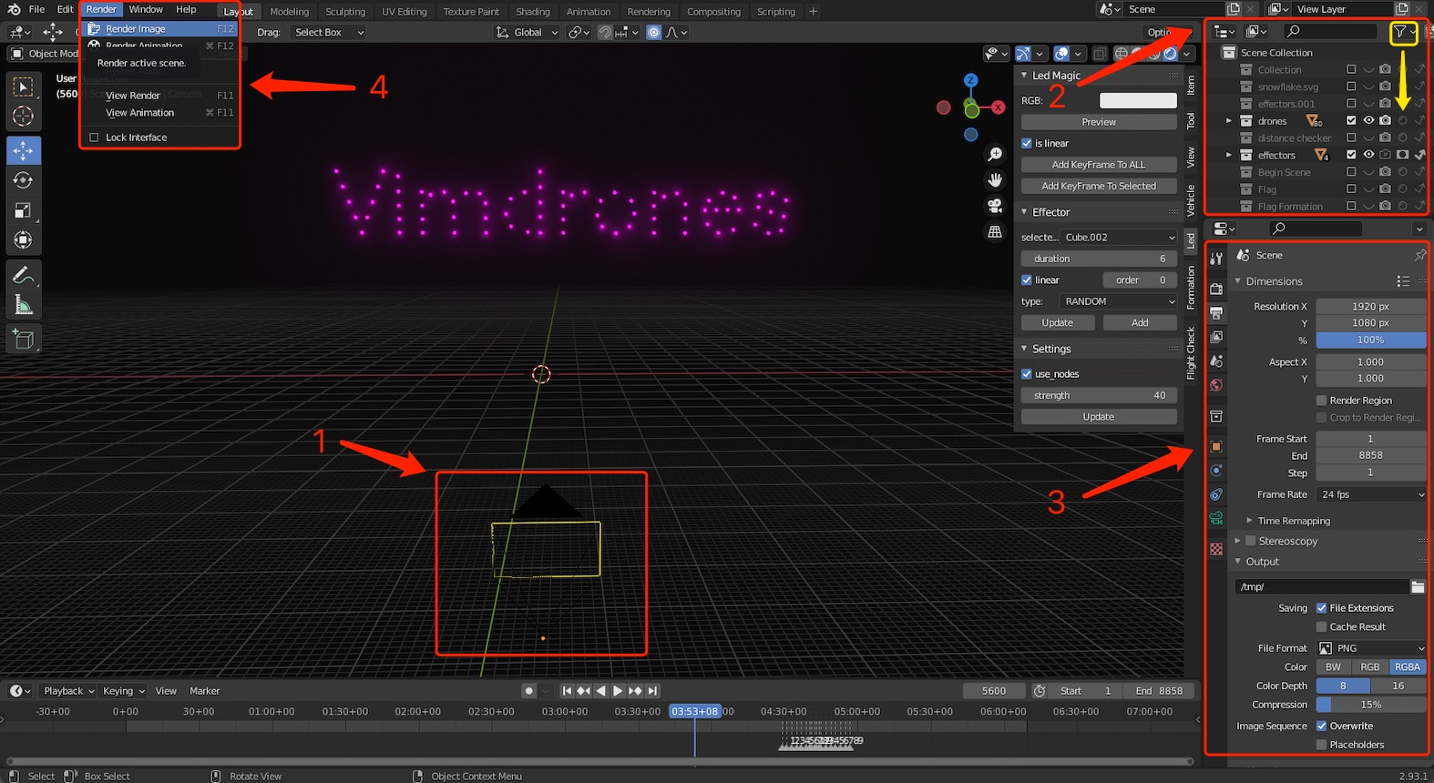This screenshot has width=1434, height=783.
Task: Toggle the File Extensions checkbox
Action: pos(1321,608)
